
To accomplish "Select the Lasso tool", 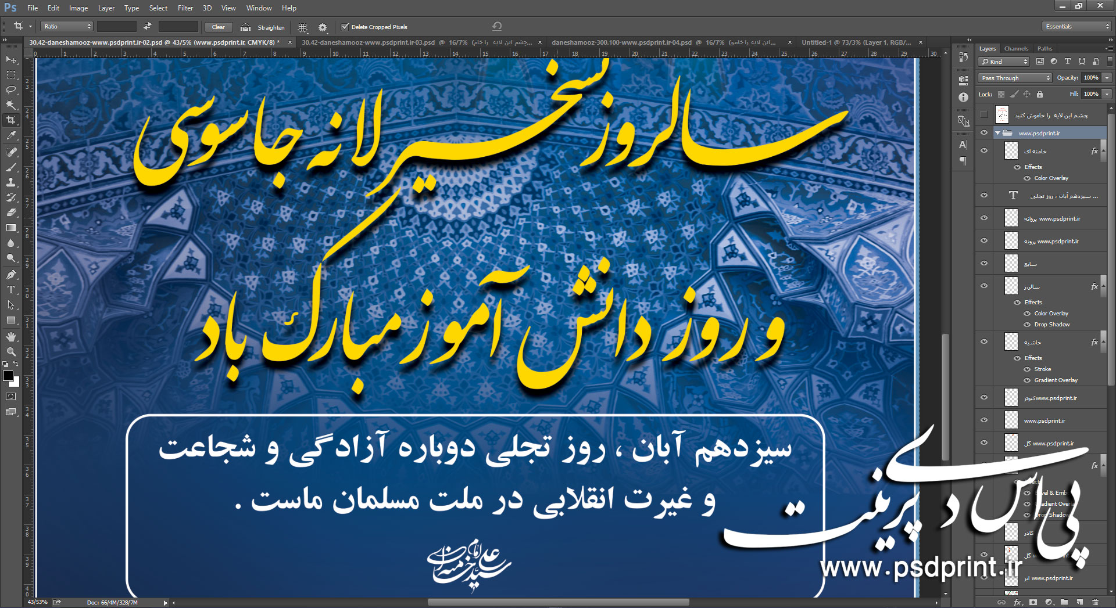I will click(x=11, y=90).
